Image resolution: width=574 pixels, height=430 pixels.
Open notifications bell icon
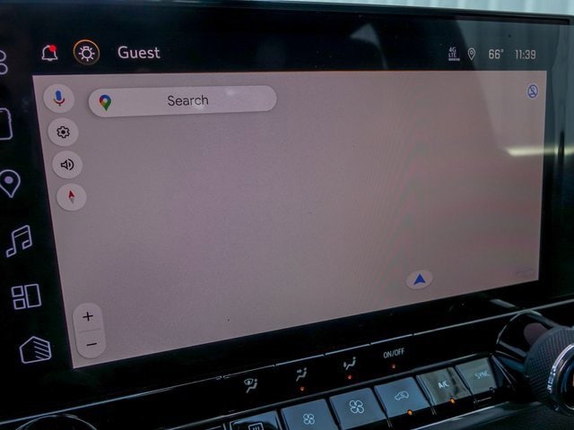(49, 53)
